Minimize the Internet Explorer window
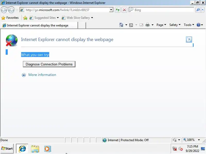The height and width of the screenshot is (154, 206). [x=192, y=3]
